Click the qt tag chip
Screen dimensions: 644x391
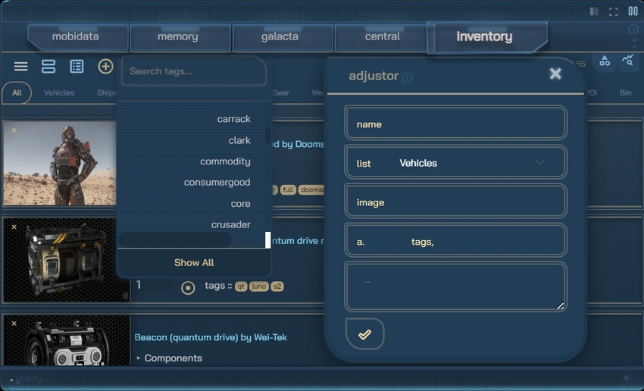(241, 286)
